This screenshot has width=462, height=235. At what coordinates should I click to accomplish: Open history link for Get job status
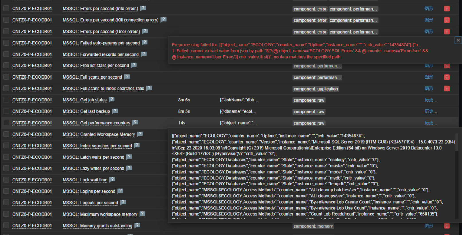tap(431, 100)
